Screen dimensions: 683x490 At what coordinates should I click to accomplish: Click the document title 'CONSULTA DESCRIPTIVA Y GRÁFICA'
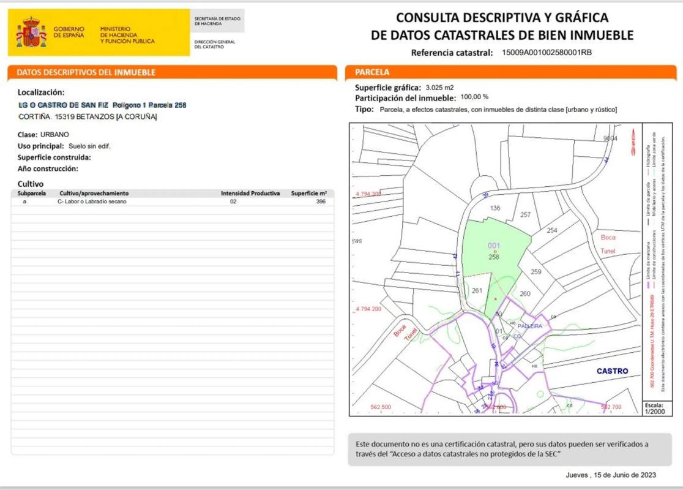point(502,18)
